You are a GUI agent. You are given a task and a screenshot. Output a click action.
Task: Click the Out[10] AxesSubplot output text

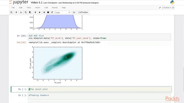coord(64,42)
